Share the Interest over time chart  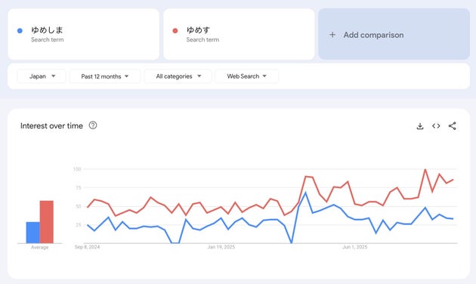coord(453,126)
